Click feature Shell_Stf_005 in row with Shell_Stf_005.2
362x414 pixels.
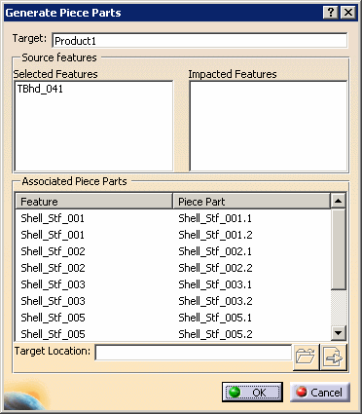[53, 334]
